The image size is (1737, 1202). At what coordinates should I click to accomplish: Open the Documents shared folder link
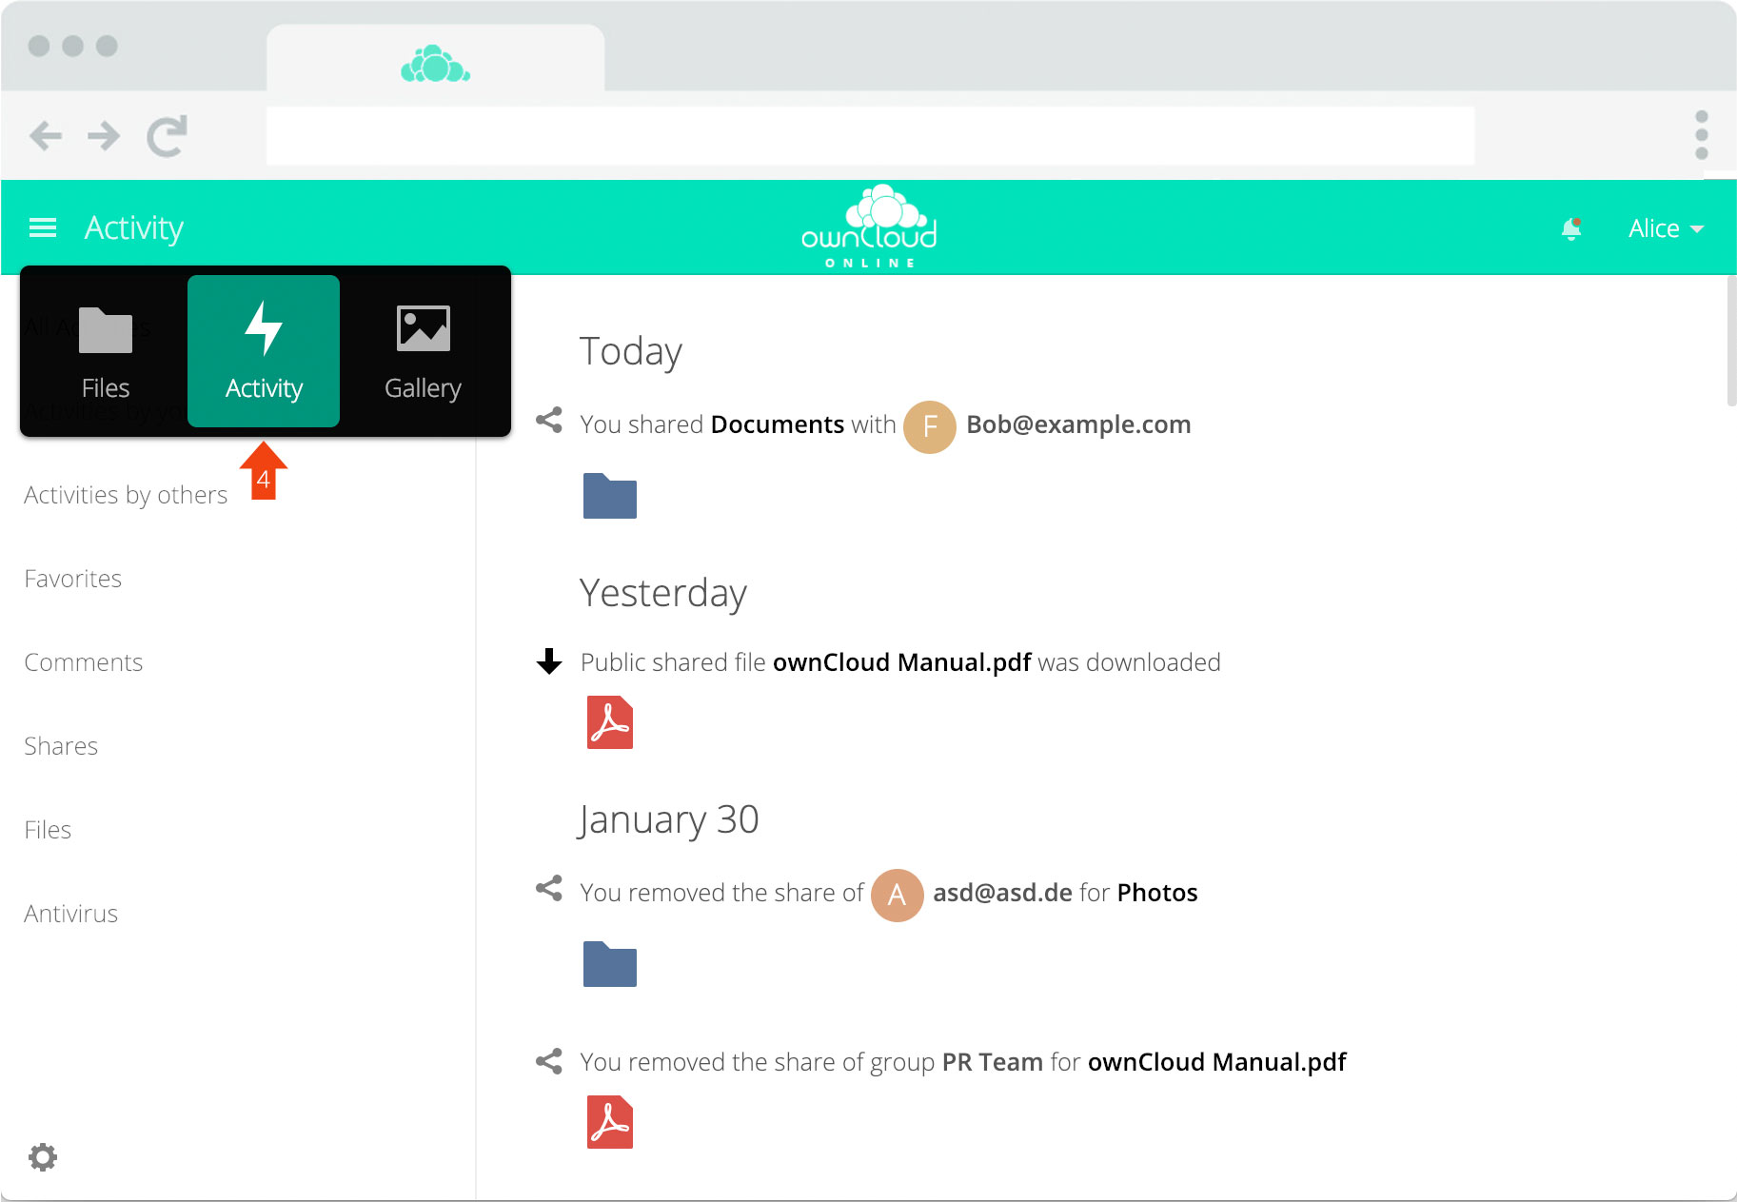tap(777, 424)
